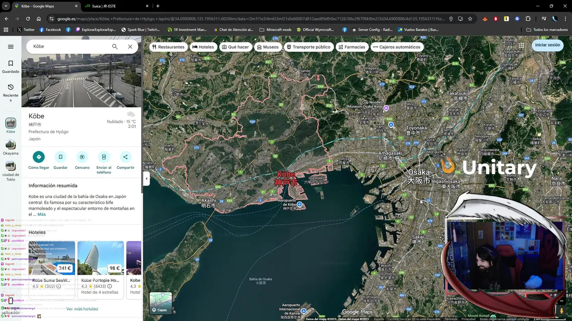Expand the description with Más link

[x=42, y=214]
